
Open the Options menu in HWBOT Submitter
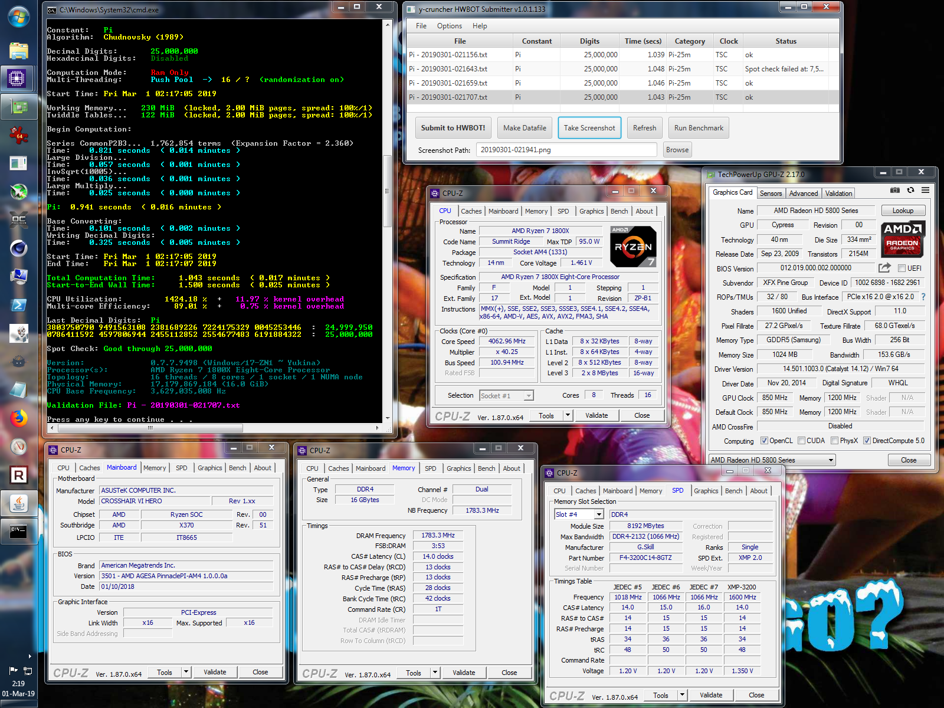coord(450,26)
